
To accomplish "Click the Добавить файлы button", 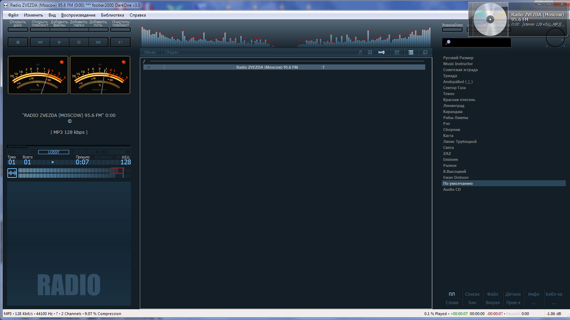I will 59,30.
